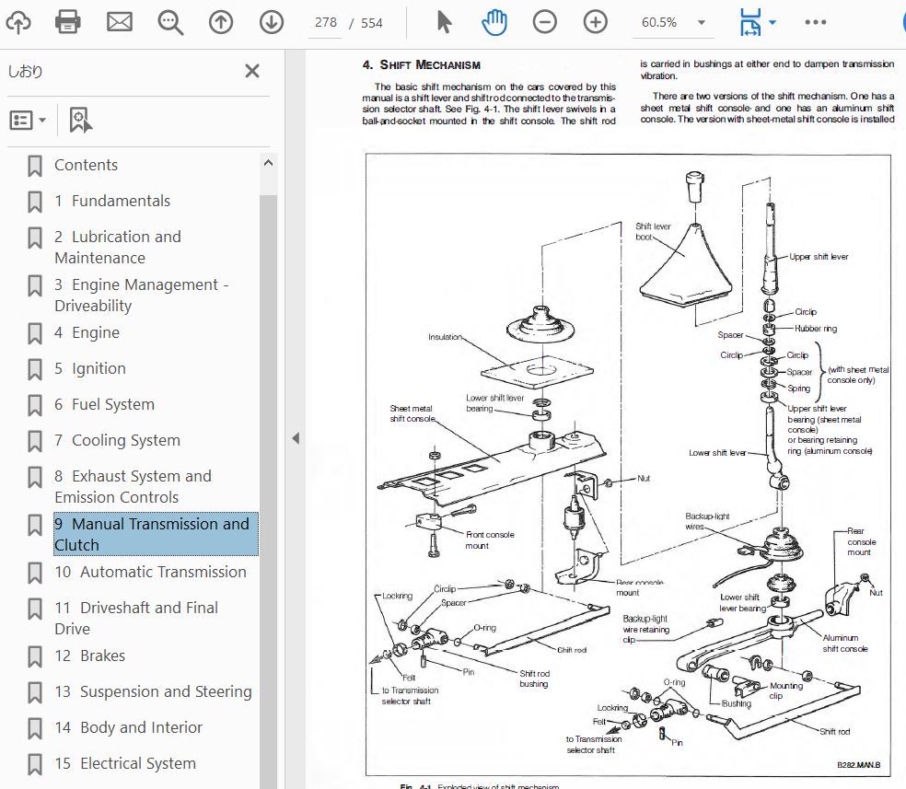Close the bookmarks panel
Image resolution: width=906 pixels, height=789 pixels.
tap(252, 71)
